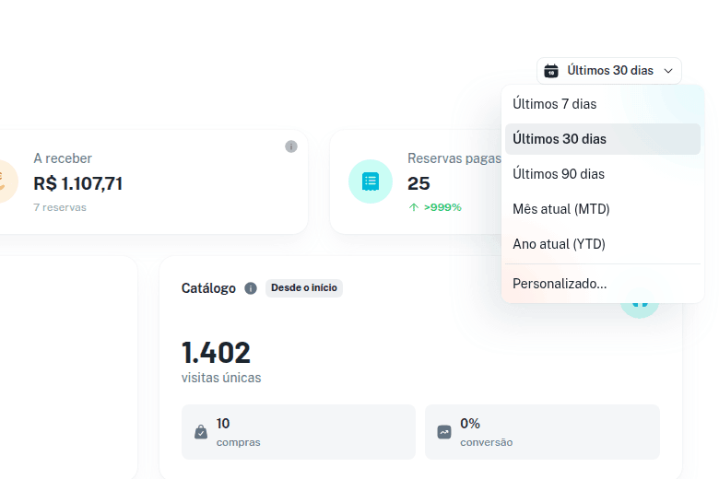Click the Desde o início badge

point(304,287)
